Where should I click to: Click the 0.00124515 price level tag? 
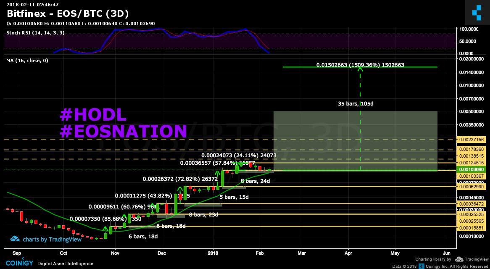tap(470, 163)
